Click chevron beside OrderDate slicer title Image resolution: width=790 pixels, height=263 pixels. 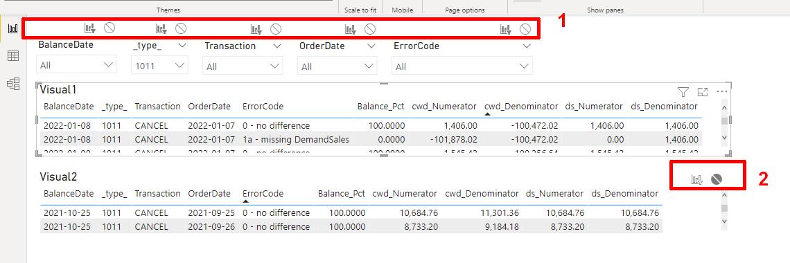(x=371, y=46)
